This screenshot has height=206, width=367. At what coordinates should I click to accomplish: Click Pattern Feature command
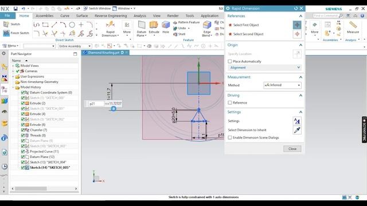coord(186,22)
